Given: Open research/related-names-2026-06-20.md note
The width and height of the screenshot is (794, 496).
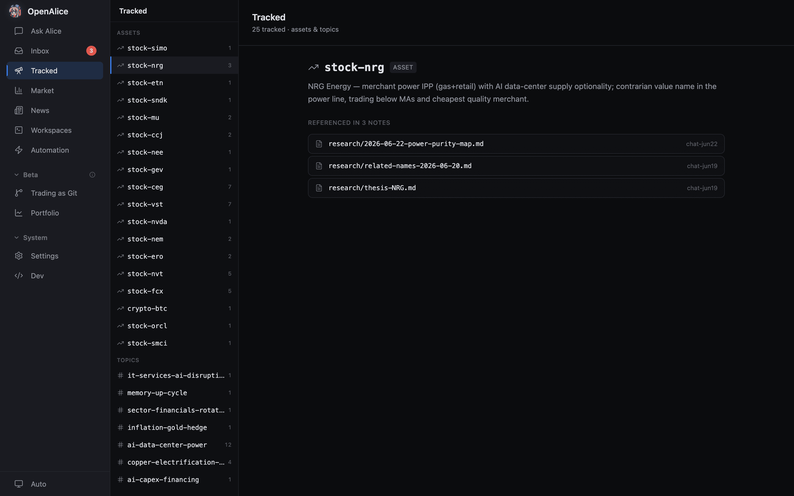Looking at the screenshot, I should pos(516,166).
